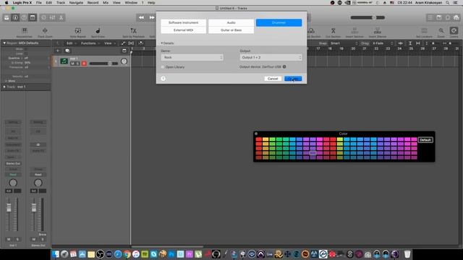Expand the Track Inst 1 inspector section

coord(4,87)
